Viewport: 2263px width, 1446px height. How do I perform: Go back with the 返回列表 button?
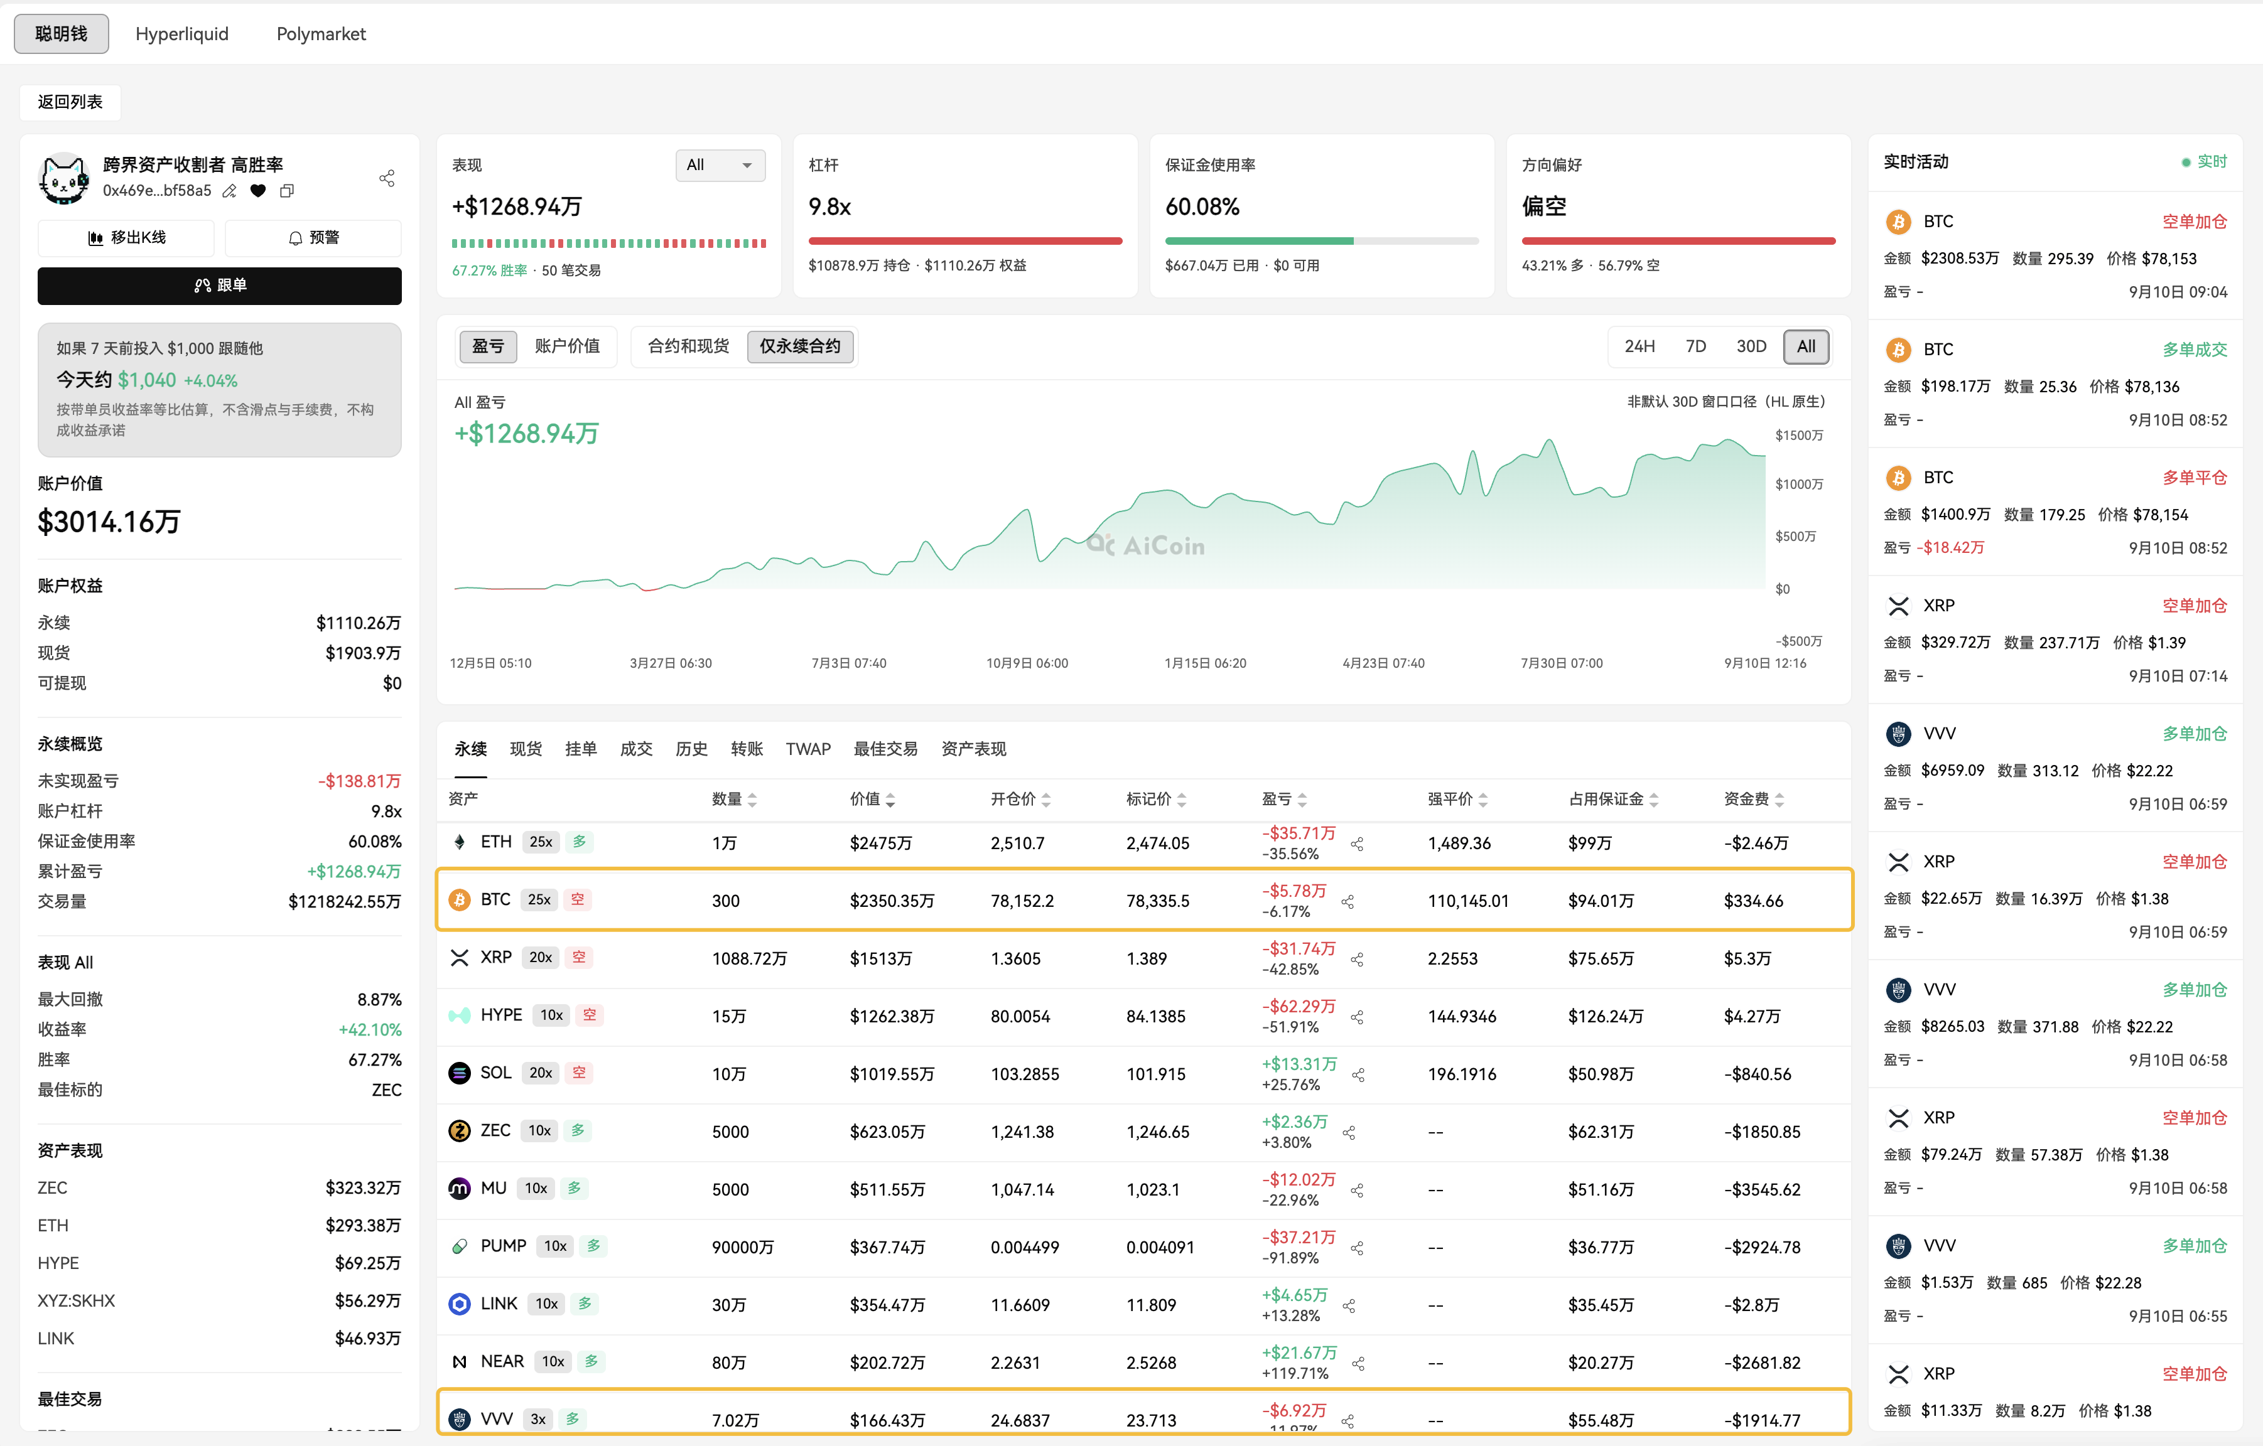click(70, 102)
